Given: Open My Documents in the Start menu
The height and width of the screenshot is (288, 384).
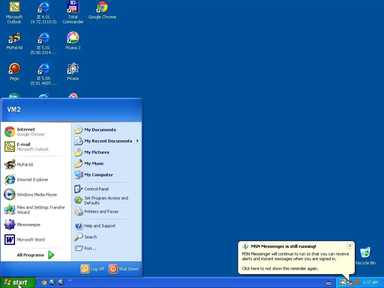Looking at the screenshot, I should pos(106,130).
